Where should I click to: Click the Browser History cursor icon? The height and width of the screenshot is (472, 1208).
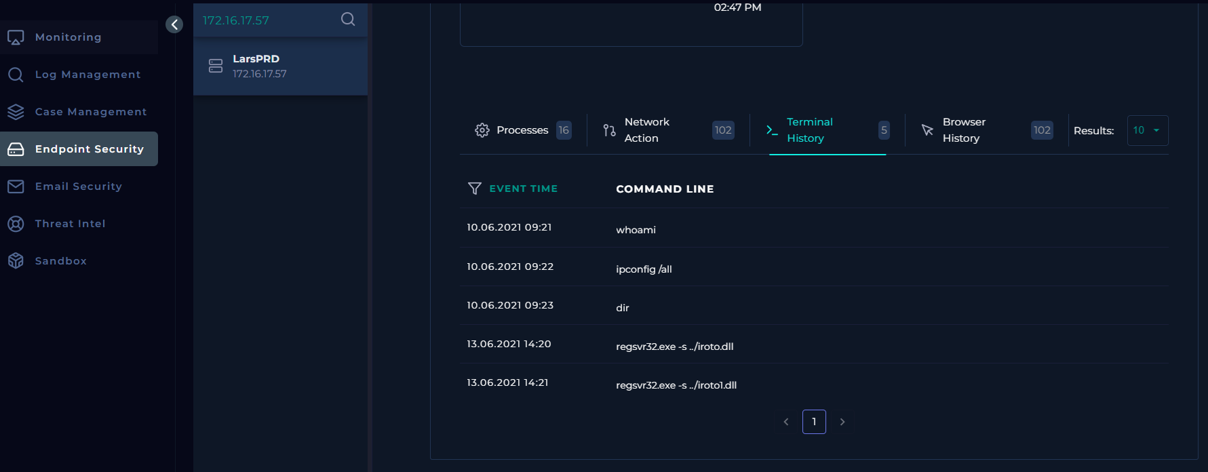(927, 130)
